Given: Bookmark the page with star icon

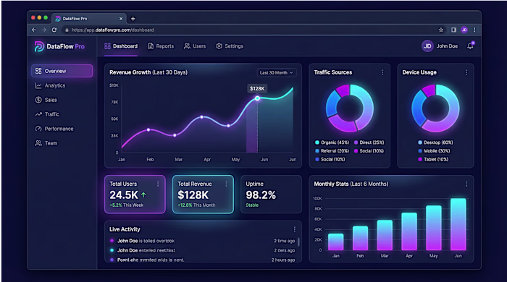Looking at the screenshot, I should click(x=440, y=30).
